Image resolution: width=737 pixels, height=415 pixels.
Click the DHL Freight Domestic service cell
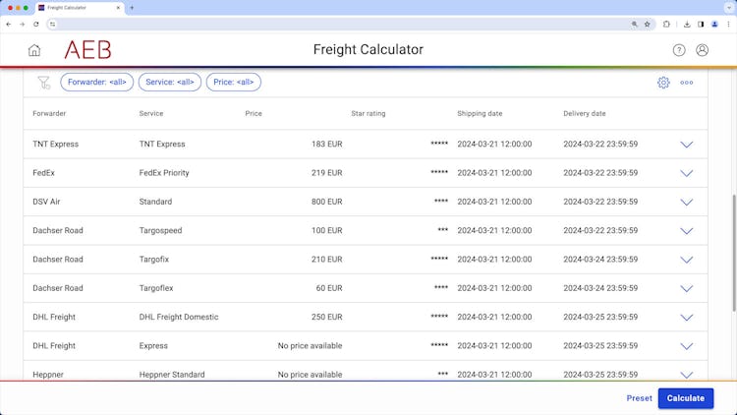tap(179, 317)
